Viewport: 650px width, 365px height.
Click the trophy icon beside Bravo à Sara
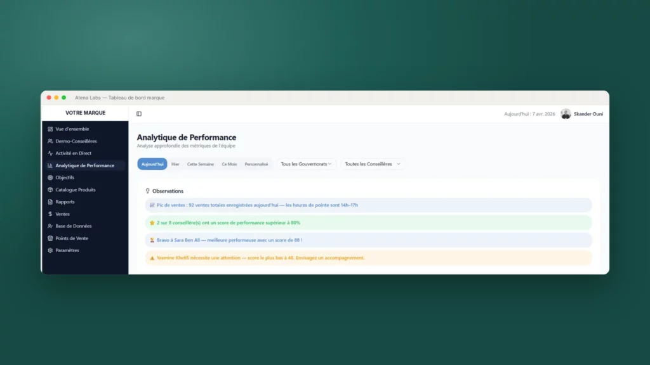click(152, 240)
